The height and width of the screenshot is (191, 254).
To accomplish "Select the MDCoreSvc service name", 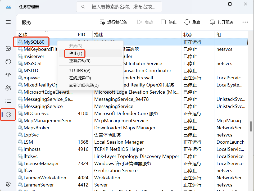I will point(36,113).
